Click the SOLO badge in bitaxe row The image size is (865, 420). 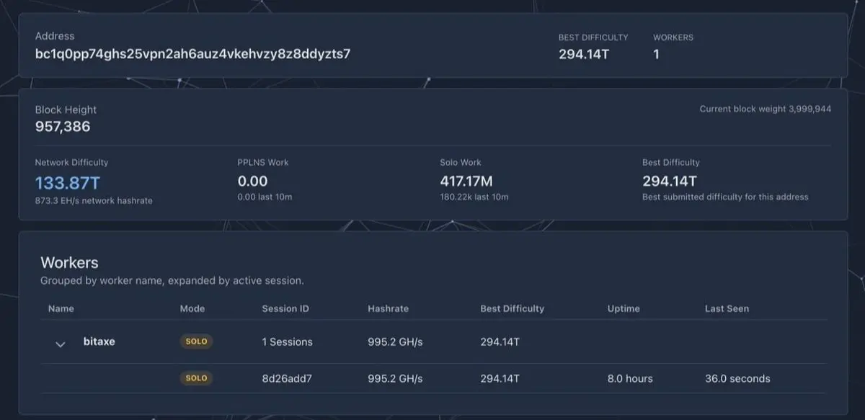click(x=196, y=341)
